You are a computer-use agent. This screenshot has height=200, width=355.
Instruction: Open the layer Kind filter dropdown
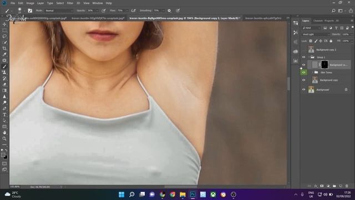point(311,28)
